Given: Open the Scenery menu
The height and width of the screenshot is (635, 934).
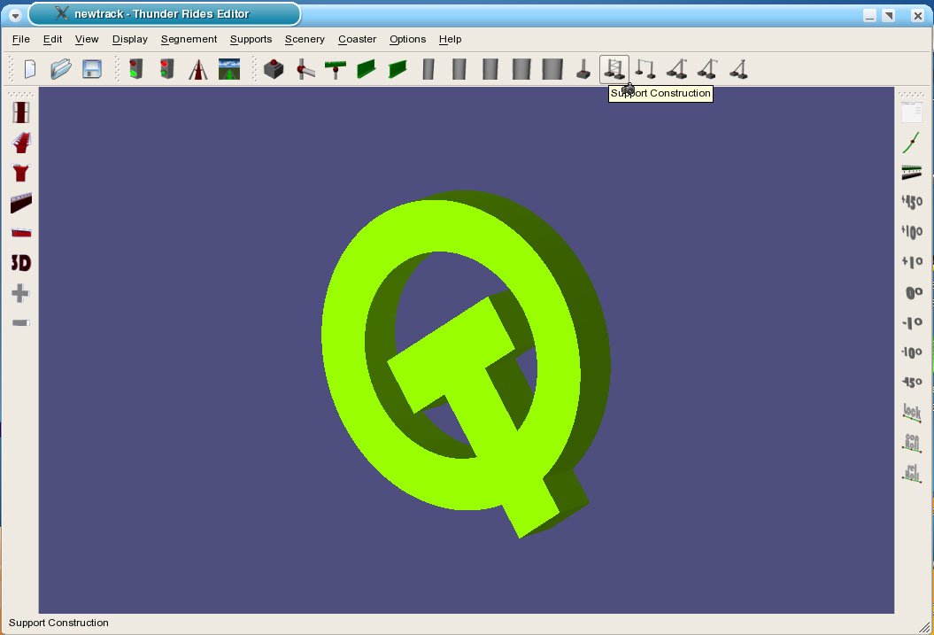Looking at the screenshot, I should [305, 39].
